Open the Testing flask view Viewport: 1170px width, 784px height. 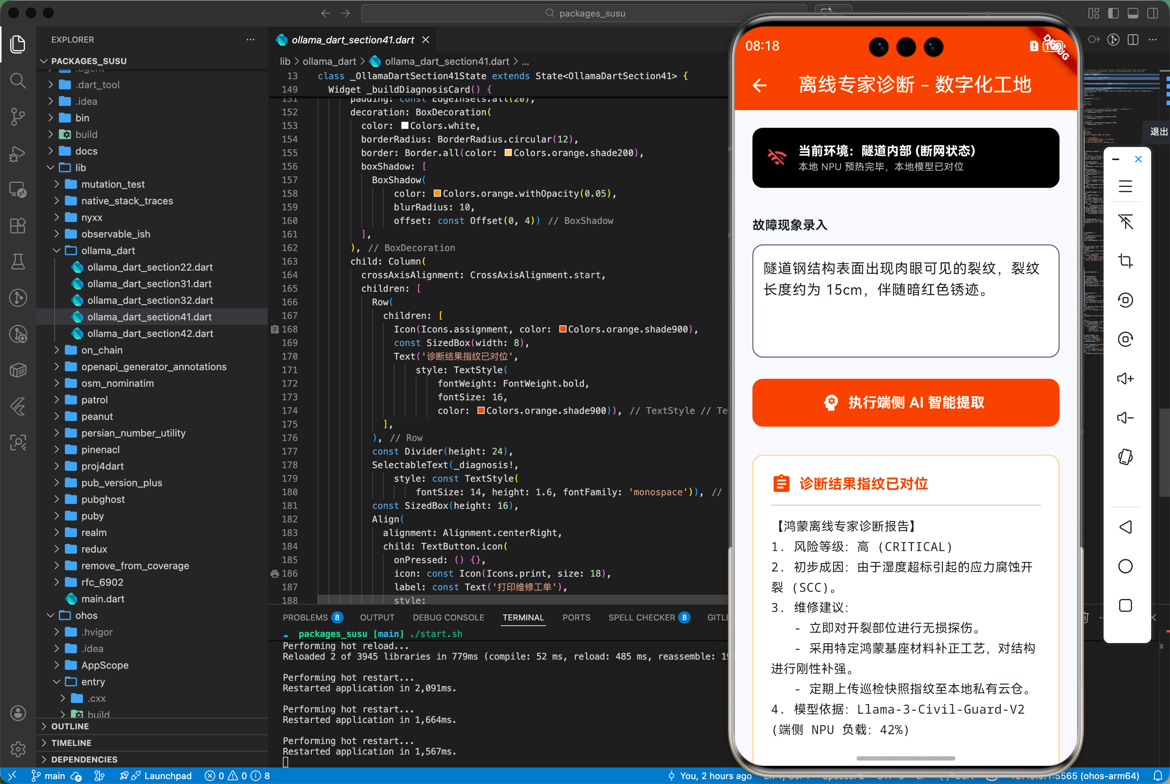click(x=18, y=262)
